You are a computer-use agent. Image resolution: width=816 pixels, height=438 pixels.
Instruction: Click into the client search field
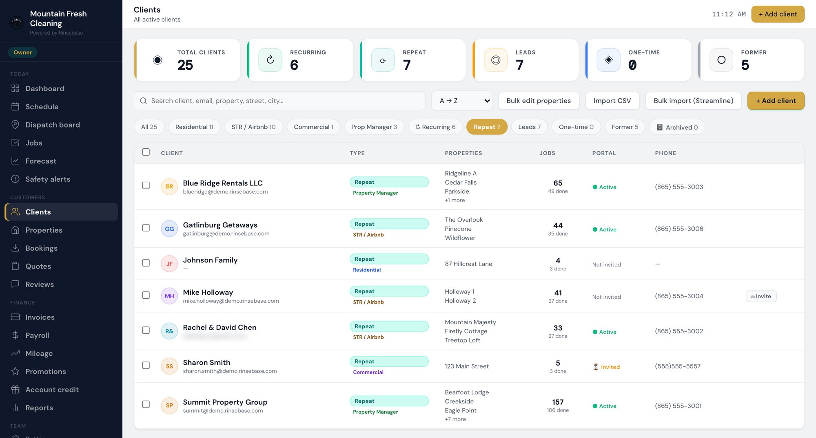[279, 101]
